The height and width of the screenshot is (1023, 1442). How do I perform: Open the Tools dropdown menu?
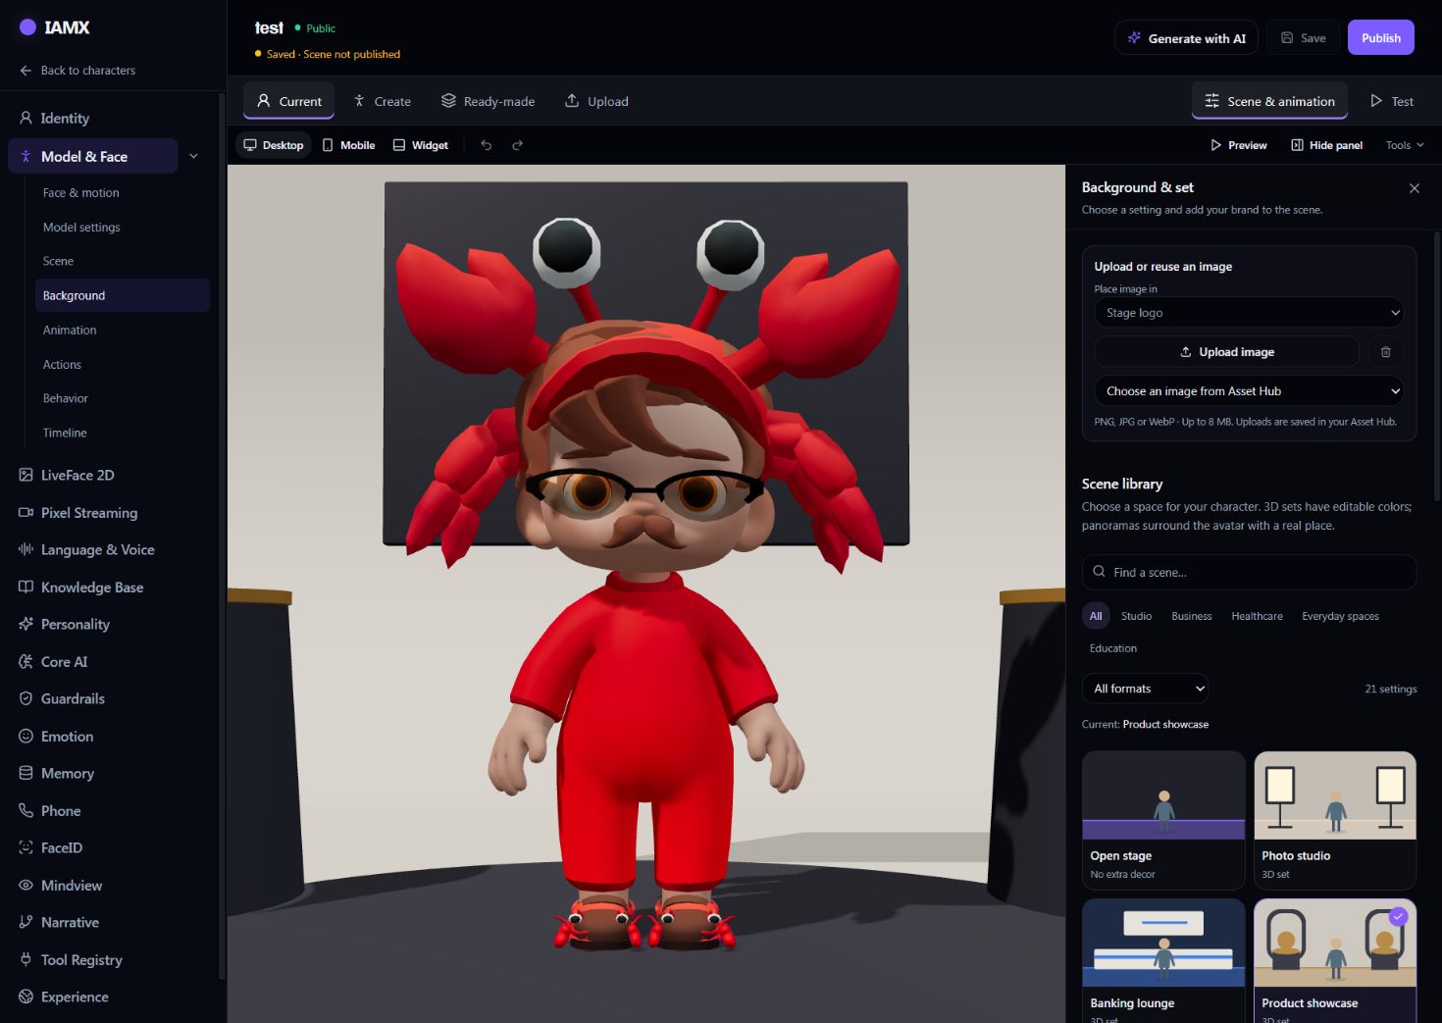[x=1405, y=145]
